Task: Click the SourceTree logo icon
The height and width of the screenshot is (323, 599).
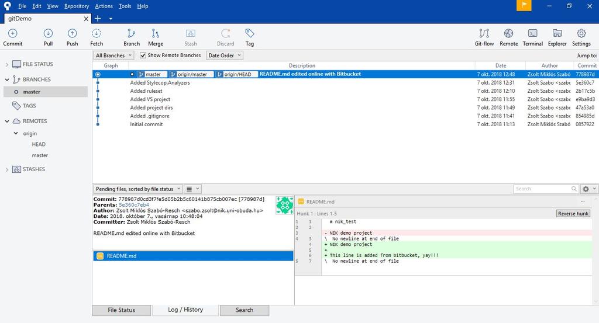Action: point(7,6)
